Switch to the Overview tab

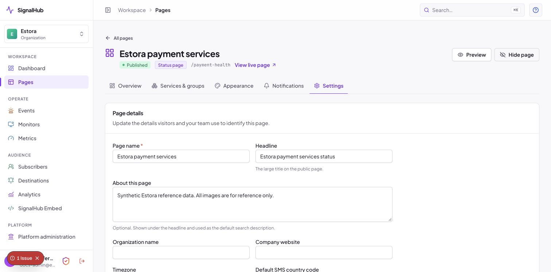click(125, 86)
